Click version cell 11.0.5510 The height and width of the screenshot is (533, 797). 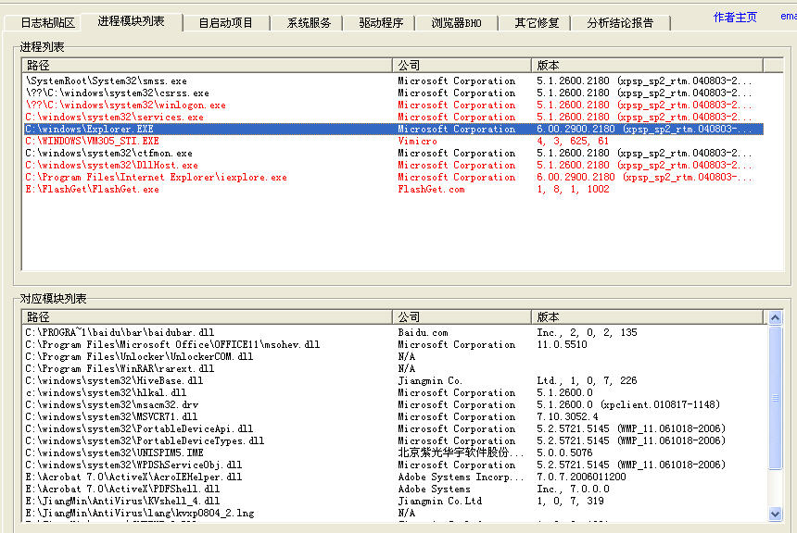point(562,344)
